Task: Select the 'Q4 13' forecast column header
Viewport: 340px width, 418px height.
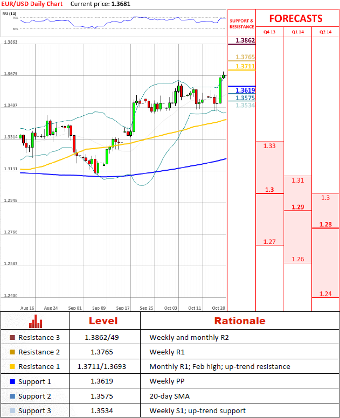Action: 269,32
